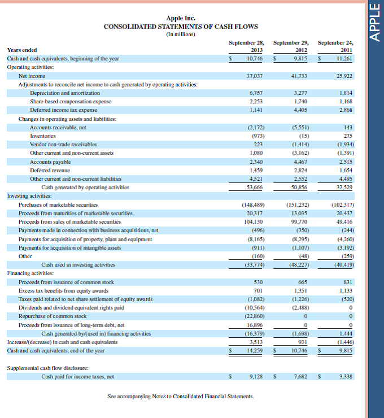
Task: Click the 'Deferred revenue' row label
Action: click(50, 171)
